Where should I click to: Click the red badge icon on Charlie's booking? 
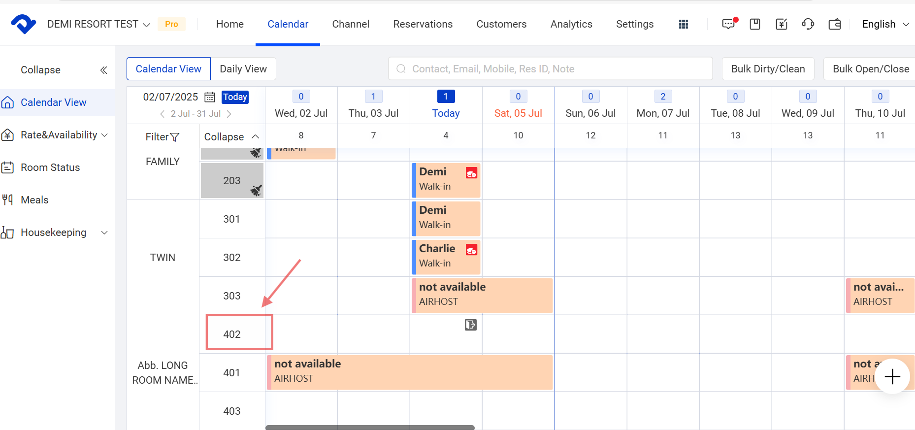point(471,250)
